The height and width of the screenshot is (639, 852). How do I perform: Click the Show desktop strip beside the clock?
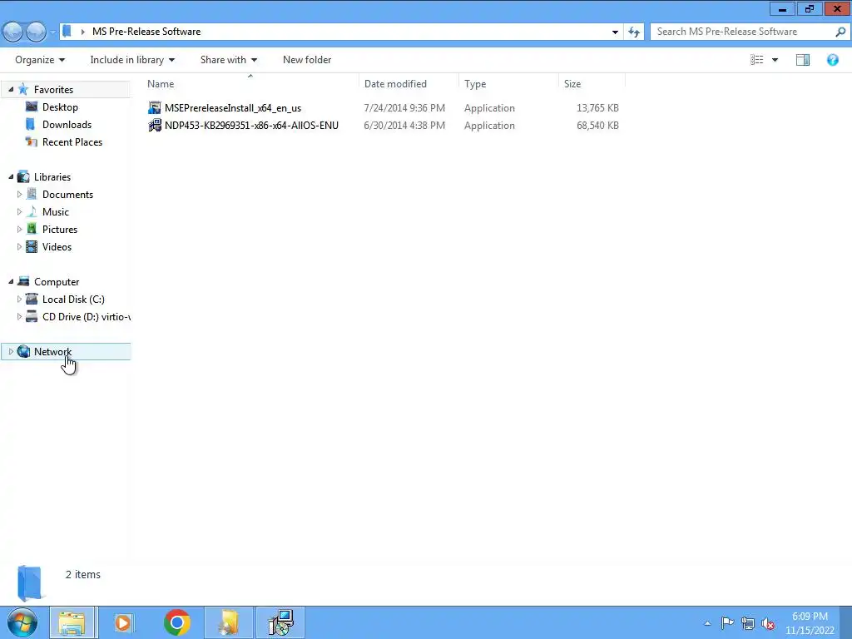[846, 622]
